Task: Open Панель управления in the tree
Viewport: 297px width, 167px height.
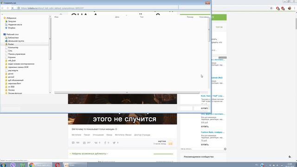Action: click(x=17, y=54)
